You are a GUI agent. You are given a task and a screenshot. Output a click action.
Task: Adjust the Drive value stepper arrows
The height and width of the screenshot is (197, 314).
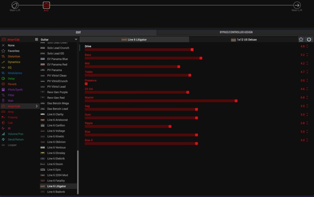307,46
